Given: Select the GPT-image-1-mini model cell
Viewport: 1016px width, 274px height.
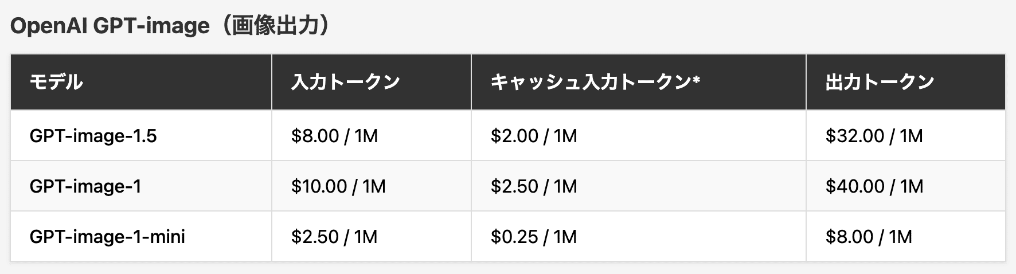Looking at the screenshot, I should point(107,237).
